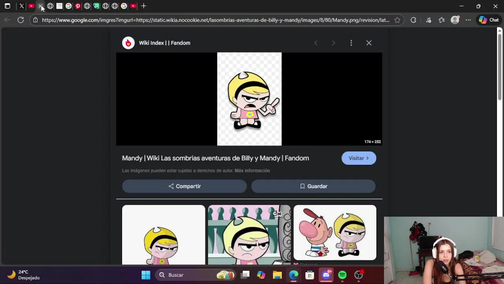Save the image with Guardar
The height and width of the screenshot is (284, 504).
pos(313,186)
